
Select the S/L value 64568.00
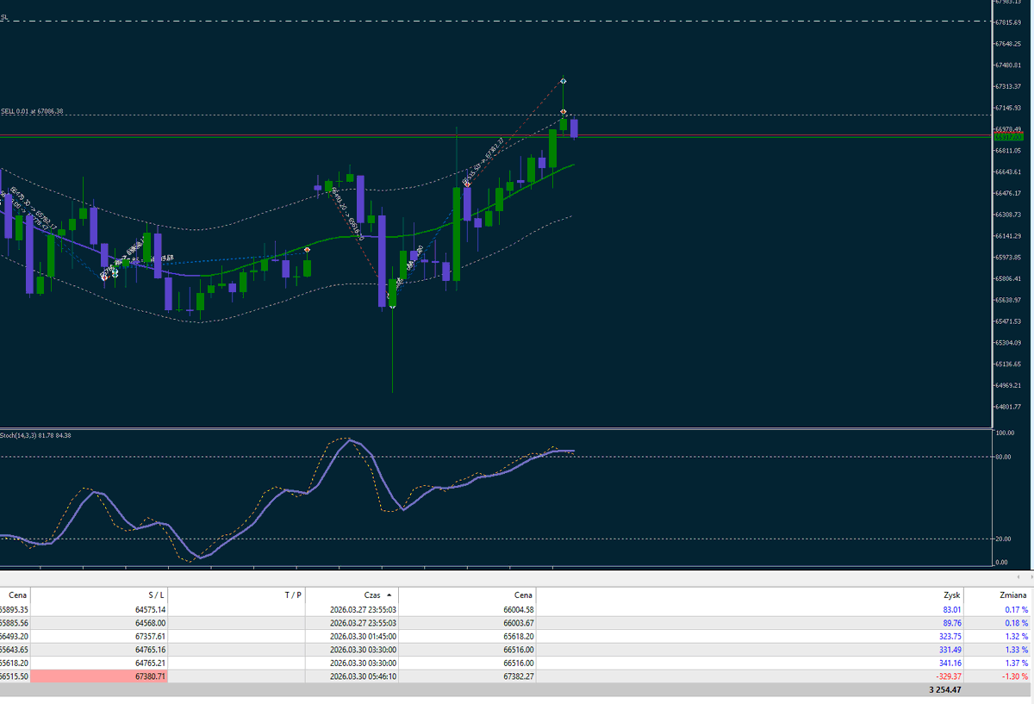(150, 622)
